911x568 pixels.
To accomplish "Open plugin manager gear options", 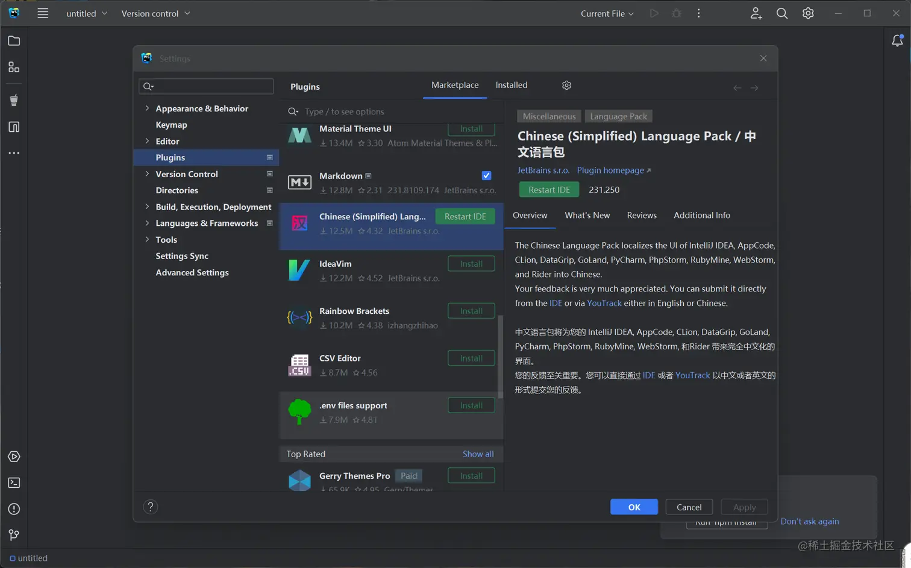I will pos(566,86).
